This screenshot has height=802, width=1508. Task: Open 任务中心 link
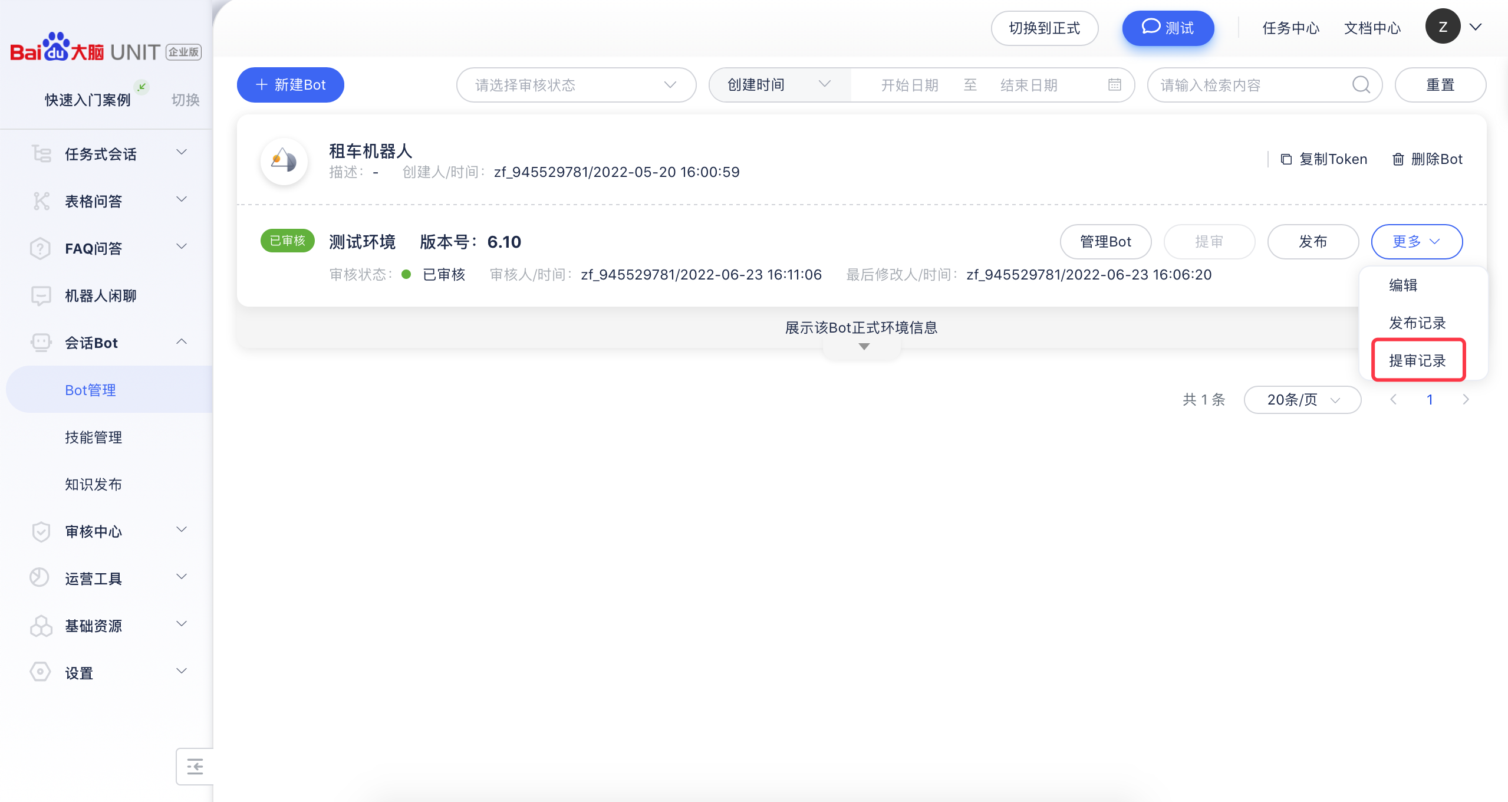[1290, 28]
